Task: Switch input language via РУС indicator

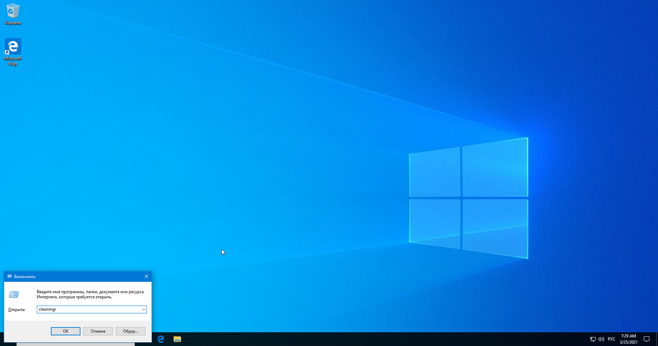Action: tap(611, 339)
